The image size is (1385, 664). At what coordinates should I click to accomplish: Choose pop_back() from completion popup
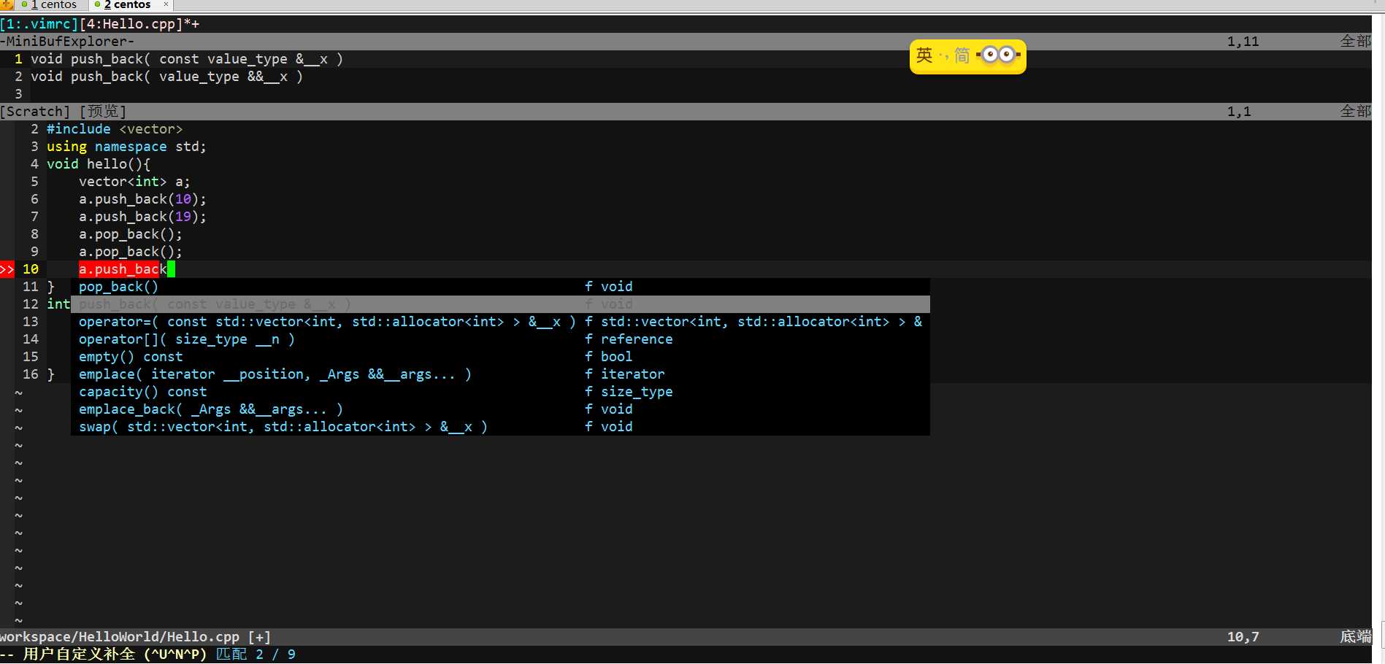pos(500,287)
